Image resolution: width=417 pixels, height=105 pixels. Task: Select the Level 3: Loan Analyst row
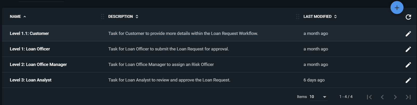point(209,80)
